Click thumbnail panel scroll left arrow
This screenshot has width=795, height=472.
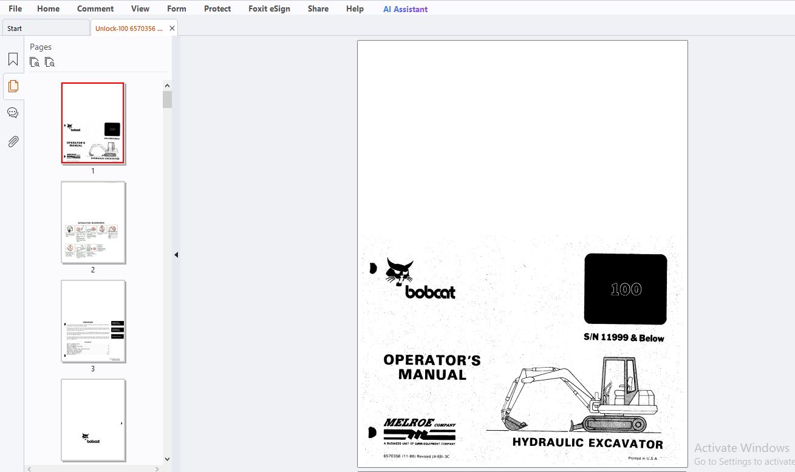30,468
